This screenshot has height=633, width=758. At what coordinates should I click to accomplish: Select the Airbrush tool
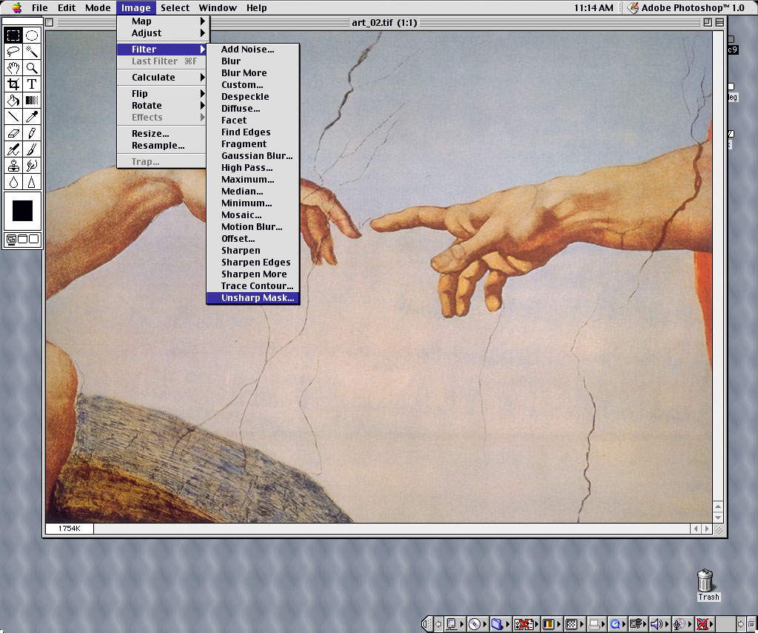(x=13, y=149)
